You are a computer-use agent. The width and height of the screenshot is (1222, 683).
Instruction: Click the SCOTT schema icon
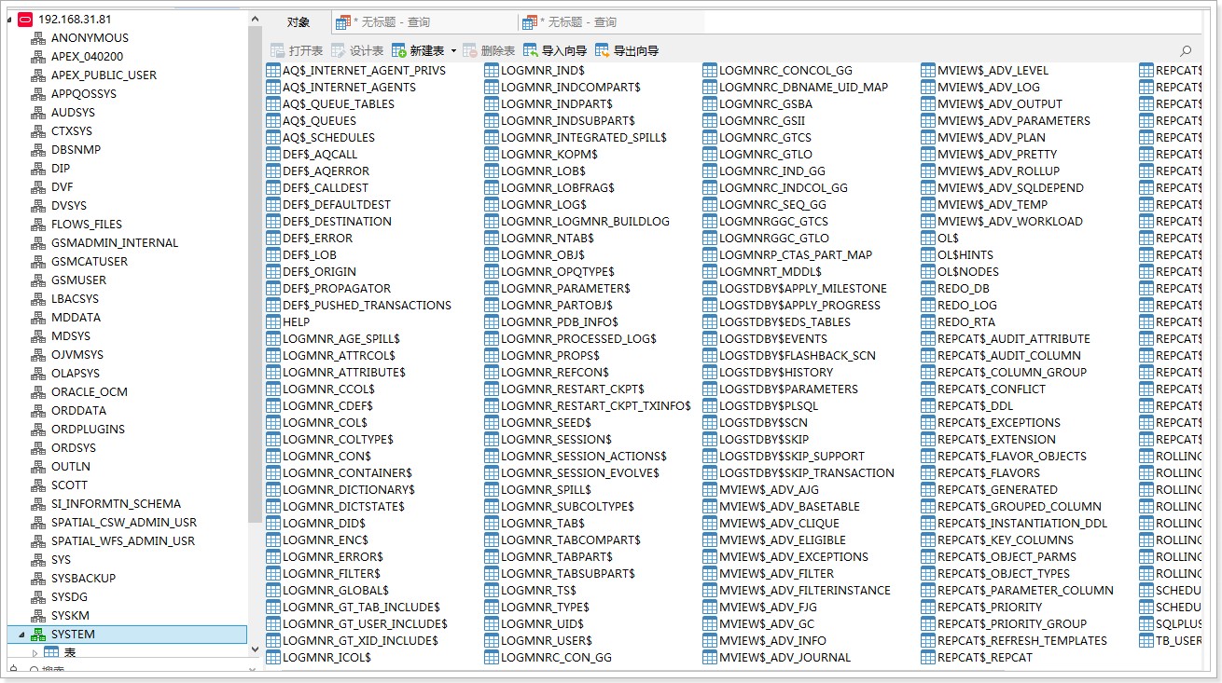coord(38,485)
